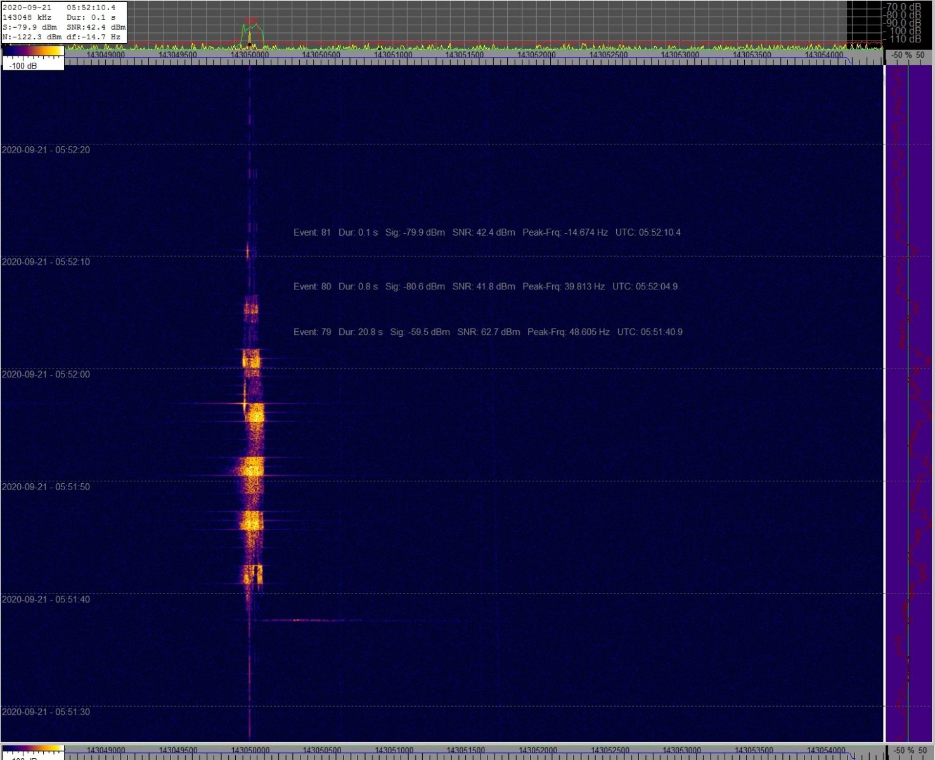Click the bottom color palette scale bar

(33, 749)
